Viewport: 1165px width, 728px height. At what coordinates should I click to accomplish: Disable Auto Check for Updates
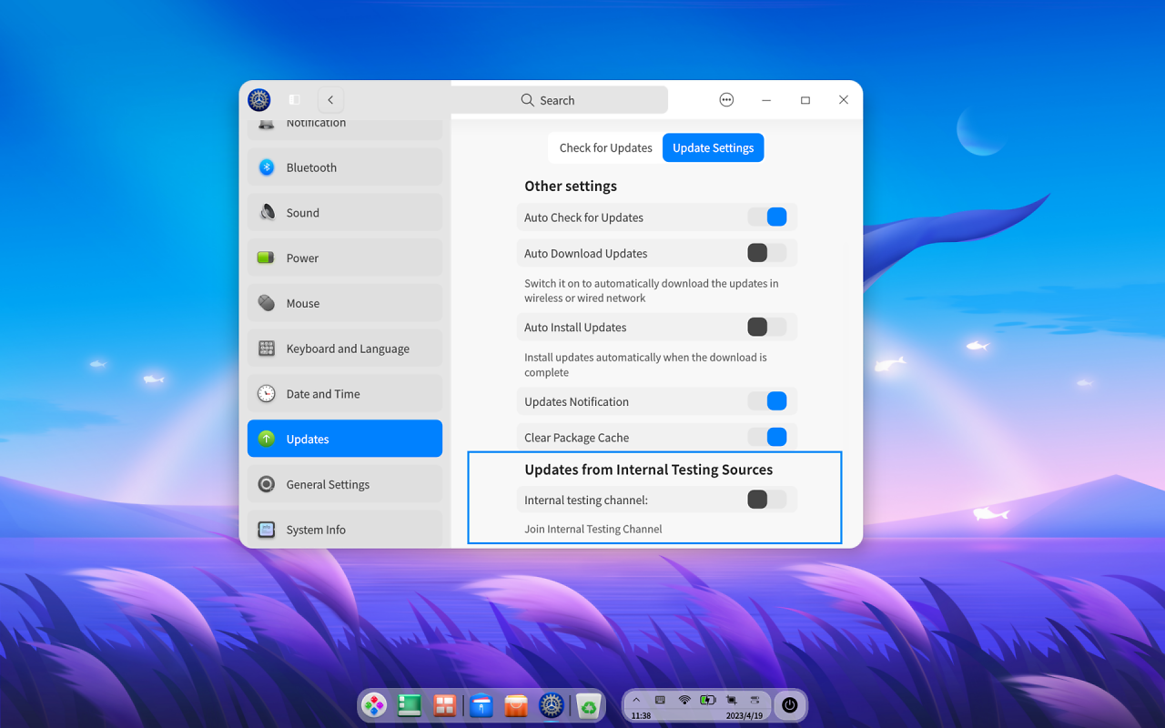pyautogui.click(x=767, y=217)
